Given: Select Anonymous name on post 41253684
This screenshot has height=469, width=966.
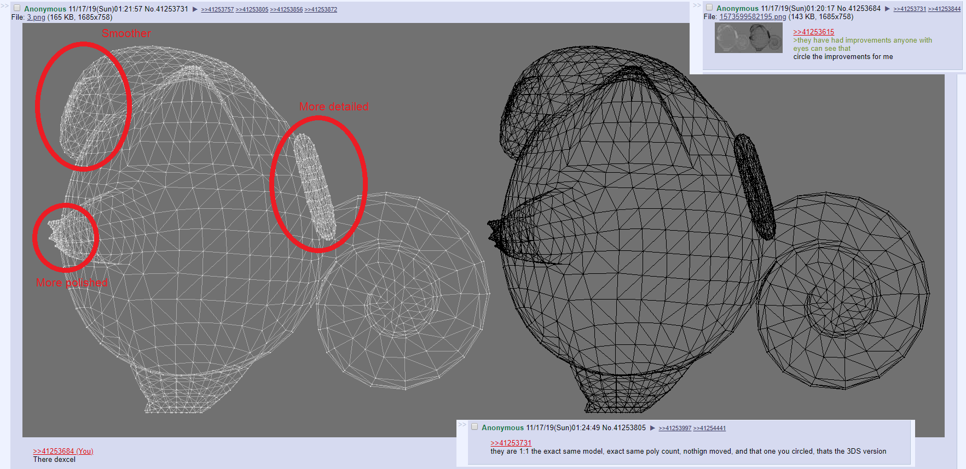Looking at the screenshot, I should click(737, 9).
